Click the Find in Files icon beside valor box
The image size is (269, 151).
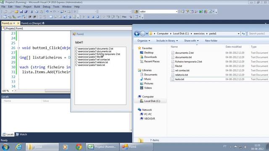[x=136, y=12]
